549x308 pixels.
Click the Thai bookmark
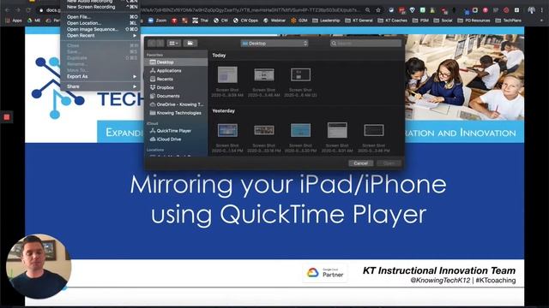coord(201,21)
